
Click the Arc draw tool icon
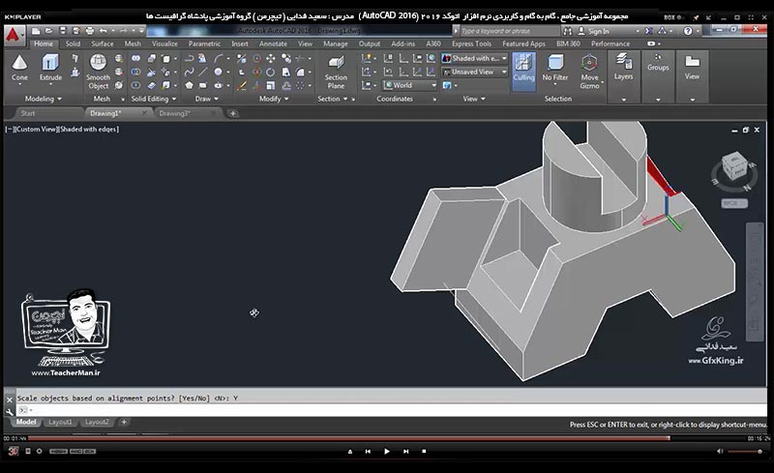pyautogui.click(x=218, y=58)
